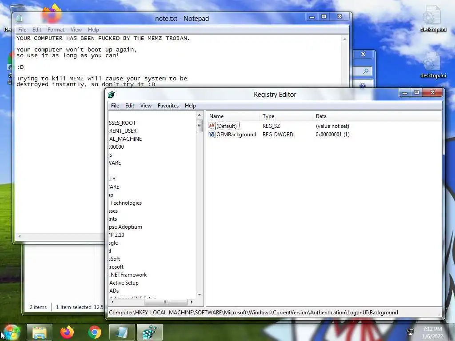455x341 pixels.
Task: Click the help icon in background window
Action: [x=363, y=86]
